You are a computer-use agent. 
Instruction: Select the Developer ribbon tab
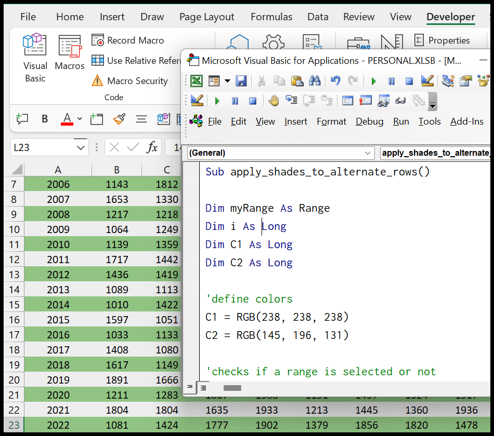click(450, 17)
